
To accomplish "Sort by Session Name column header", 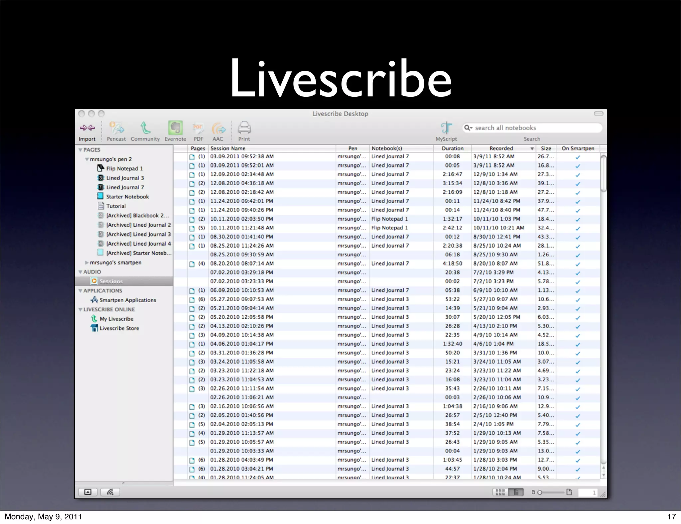I will [272, 148].
